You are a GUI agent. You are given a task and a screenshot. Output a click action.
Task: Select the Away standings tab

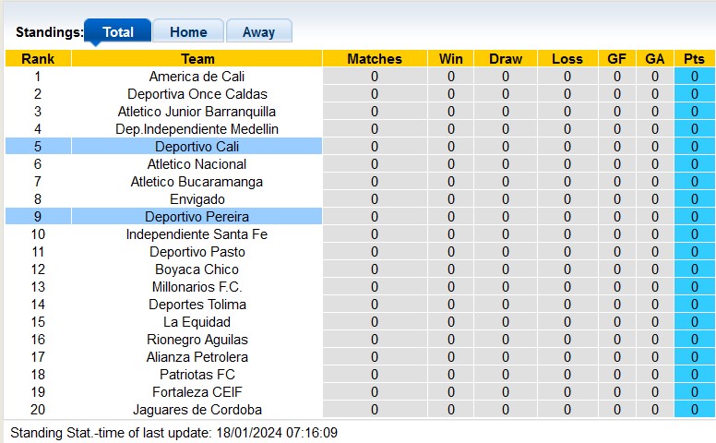(x=258, y=31)
